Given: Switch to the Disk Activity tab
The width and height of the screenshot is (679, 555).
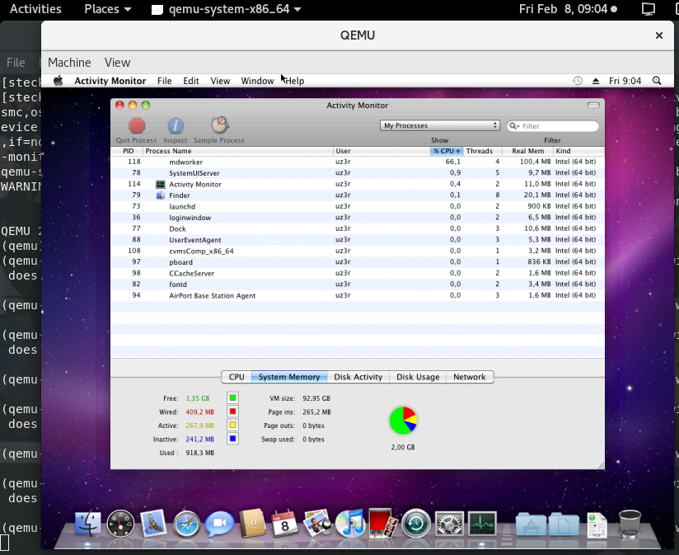Looking at the screenshot, I should point(358,377).
